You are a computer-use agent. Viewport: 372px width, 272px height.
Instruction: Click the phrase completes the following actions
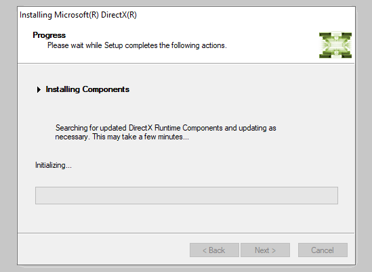click(175, 45)
